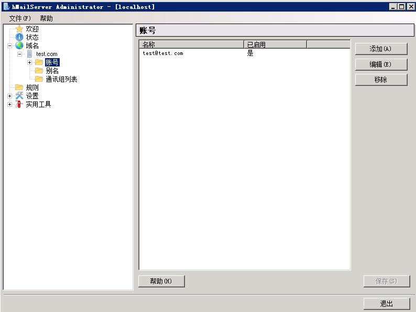
Task: Open the 文件(F) menu
Action: click(20, 18)
